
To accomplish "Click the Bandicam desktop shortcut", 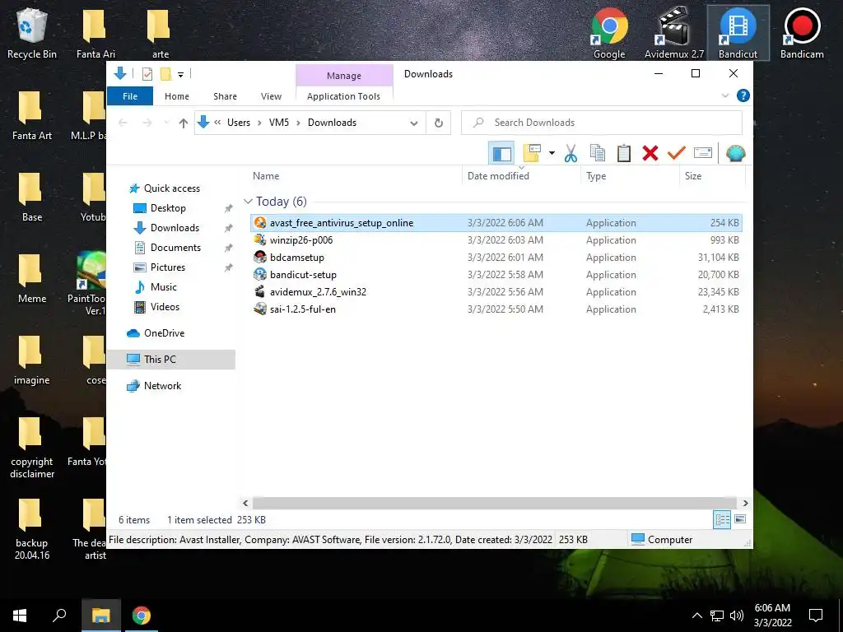I will click(x=802, y=33).
